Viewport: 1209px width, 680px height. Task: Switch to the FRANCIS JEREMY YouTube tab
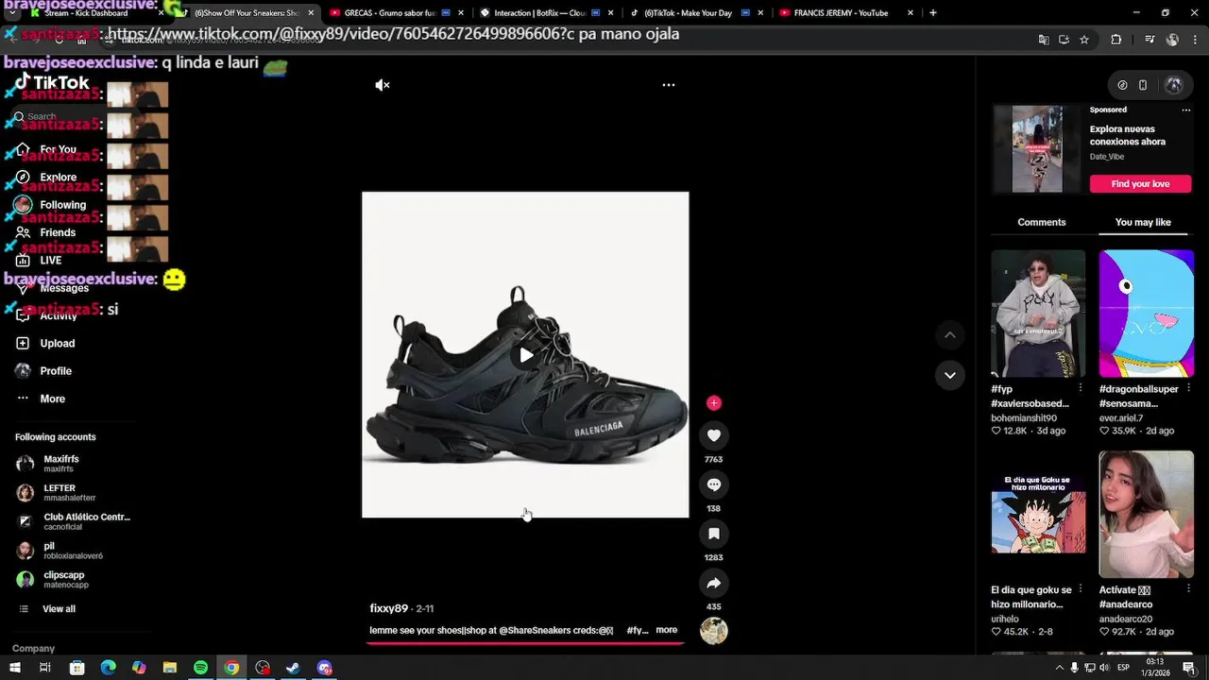click(846, 13)
